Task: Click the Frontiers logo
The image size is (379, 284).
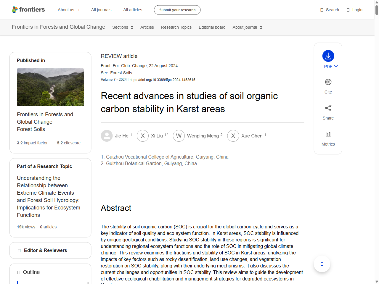Action: 28,9
